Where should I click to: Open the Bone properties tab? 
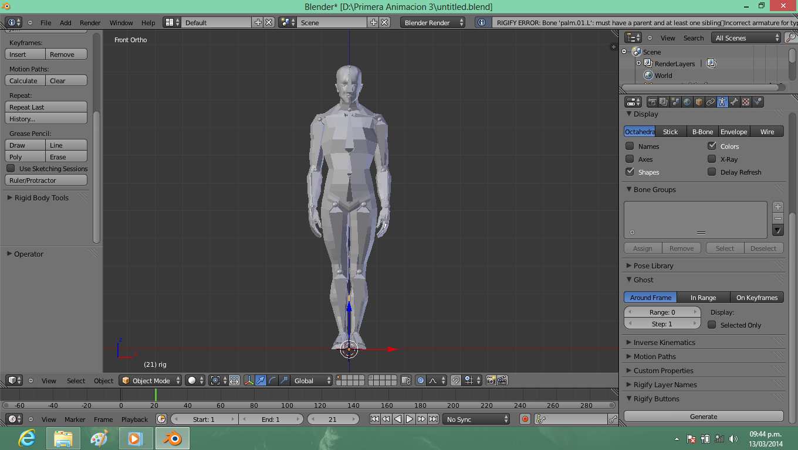click(734, 102)
